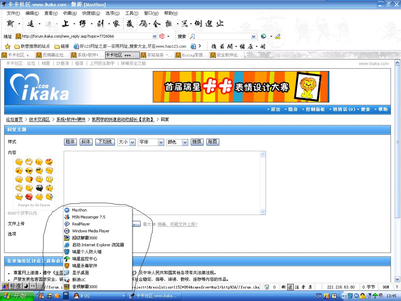Toggle the IME punctuation mode button
Viewport: 401px width, 301px height.
point(33,286)
